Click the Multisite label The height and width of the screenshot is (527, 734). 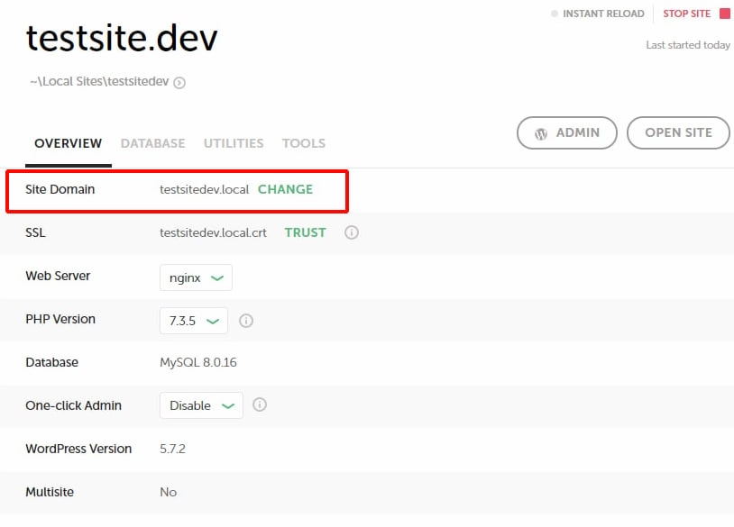[x=50, y=492]
